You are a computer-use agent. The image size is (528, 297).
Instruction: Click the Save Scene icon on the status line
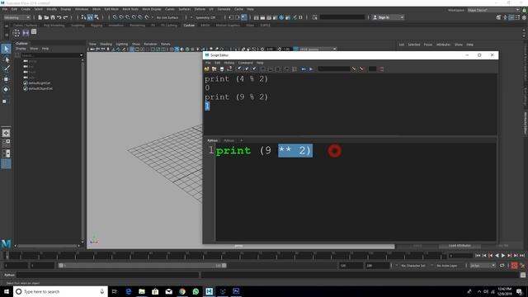(53, 17)
